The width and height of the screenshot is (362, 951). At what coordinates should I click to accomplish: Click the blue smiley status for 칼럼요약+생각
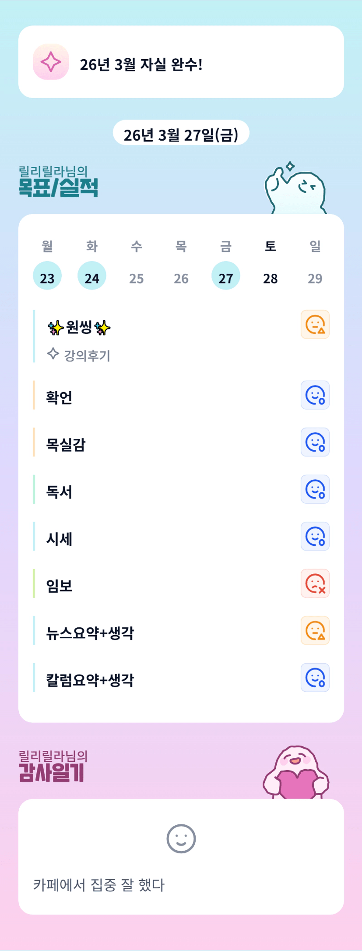315,678
